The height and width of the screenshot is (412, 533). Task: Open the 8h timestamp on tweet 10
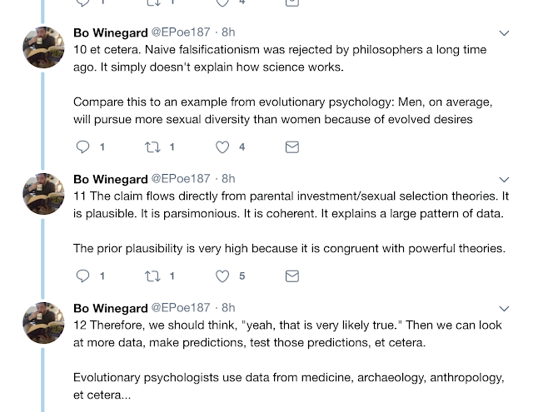(x=227, y=33)
